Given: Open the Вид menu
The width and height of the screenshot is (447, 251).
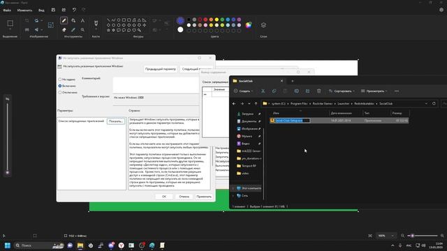Looking at the screenshot, I should coord(41,10).
